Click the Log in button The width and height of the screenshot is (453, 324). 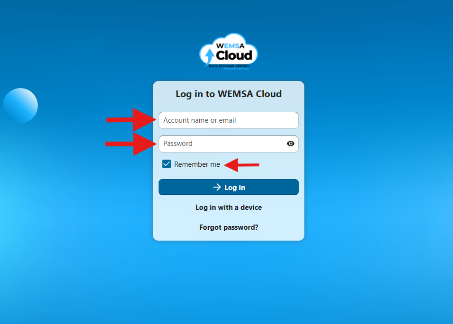coord(229,187)
